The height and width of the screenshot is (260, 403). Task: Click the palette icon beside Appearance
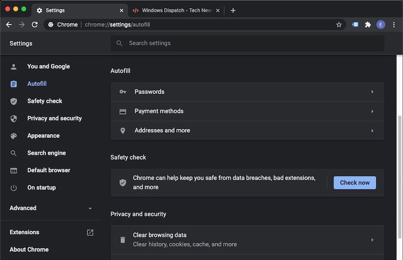[14, 136]
